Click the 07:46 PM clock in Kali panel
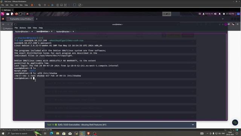Viewport: 241px width, 136px height. (x=230, y=14)
